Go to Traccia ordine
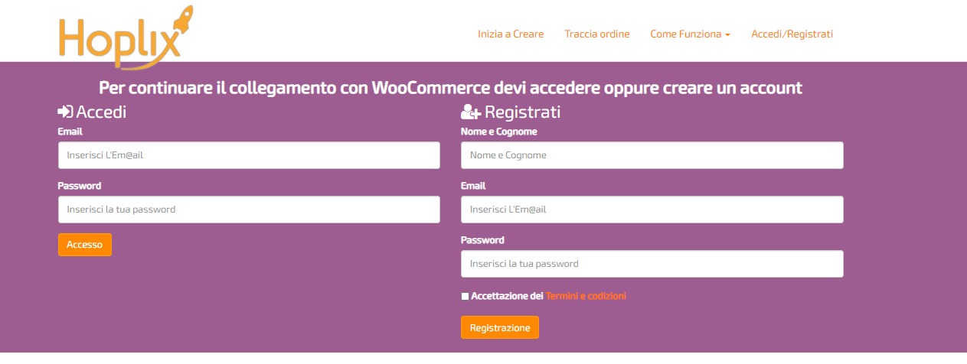The image size is (967, 364). pyautogui.click(x=597, y=34)
